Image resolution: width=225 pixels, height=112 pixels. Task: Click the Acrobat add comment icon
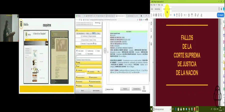point(195,15)
